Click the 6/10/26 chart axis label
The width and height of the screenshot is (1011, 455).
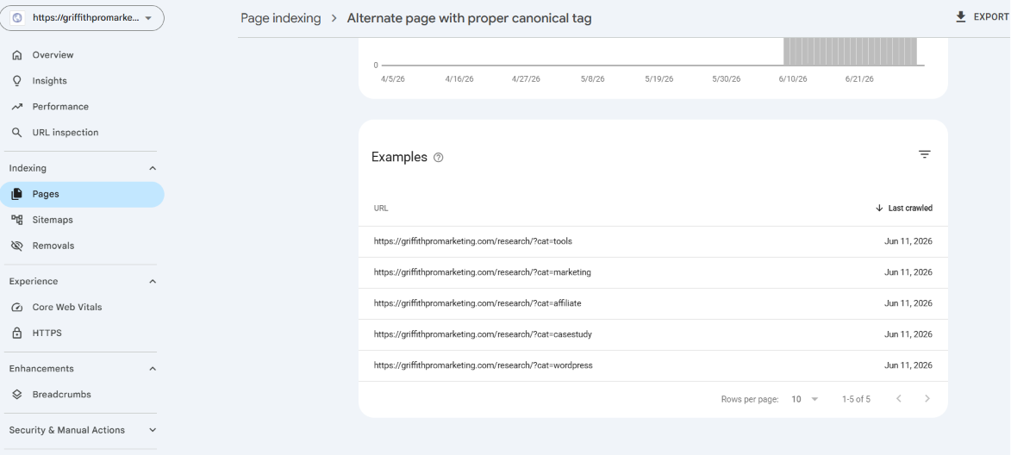[x=792, y=79]
